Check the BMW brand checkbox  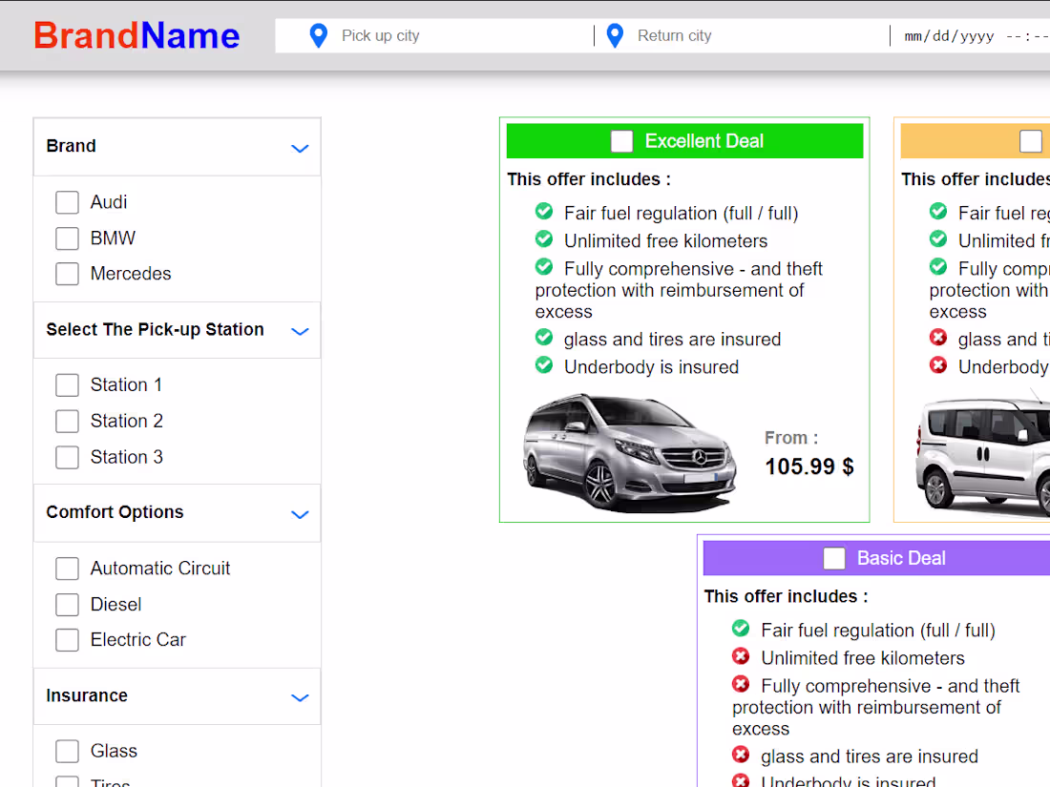point(67,238)
